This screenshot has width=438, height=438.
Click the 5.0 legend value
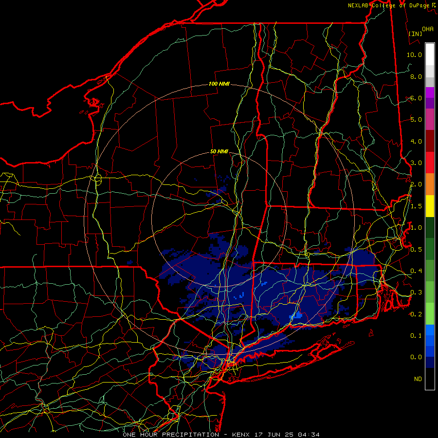416,120
